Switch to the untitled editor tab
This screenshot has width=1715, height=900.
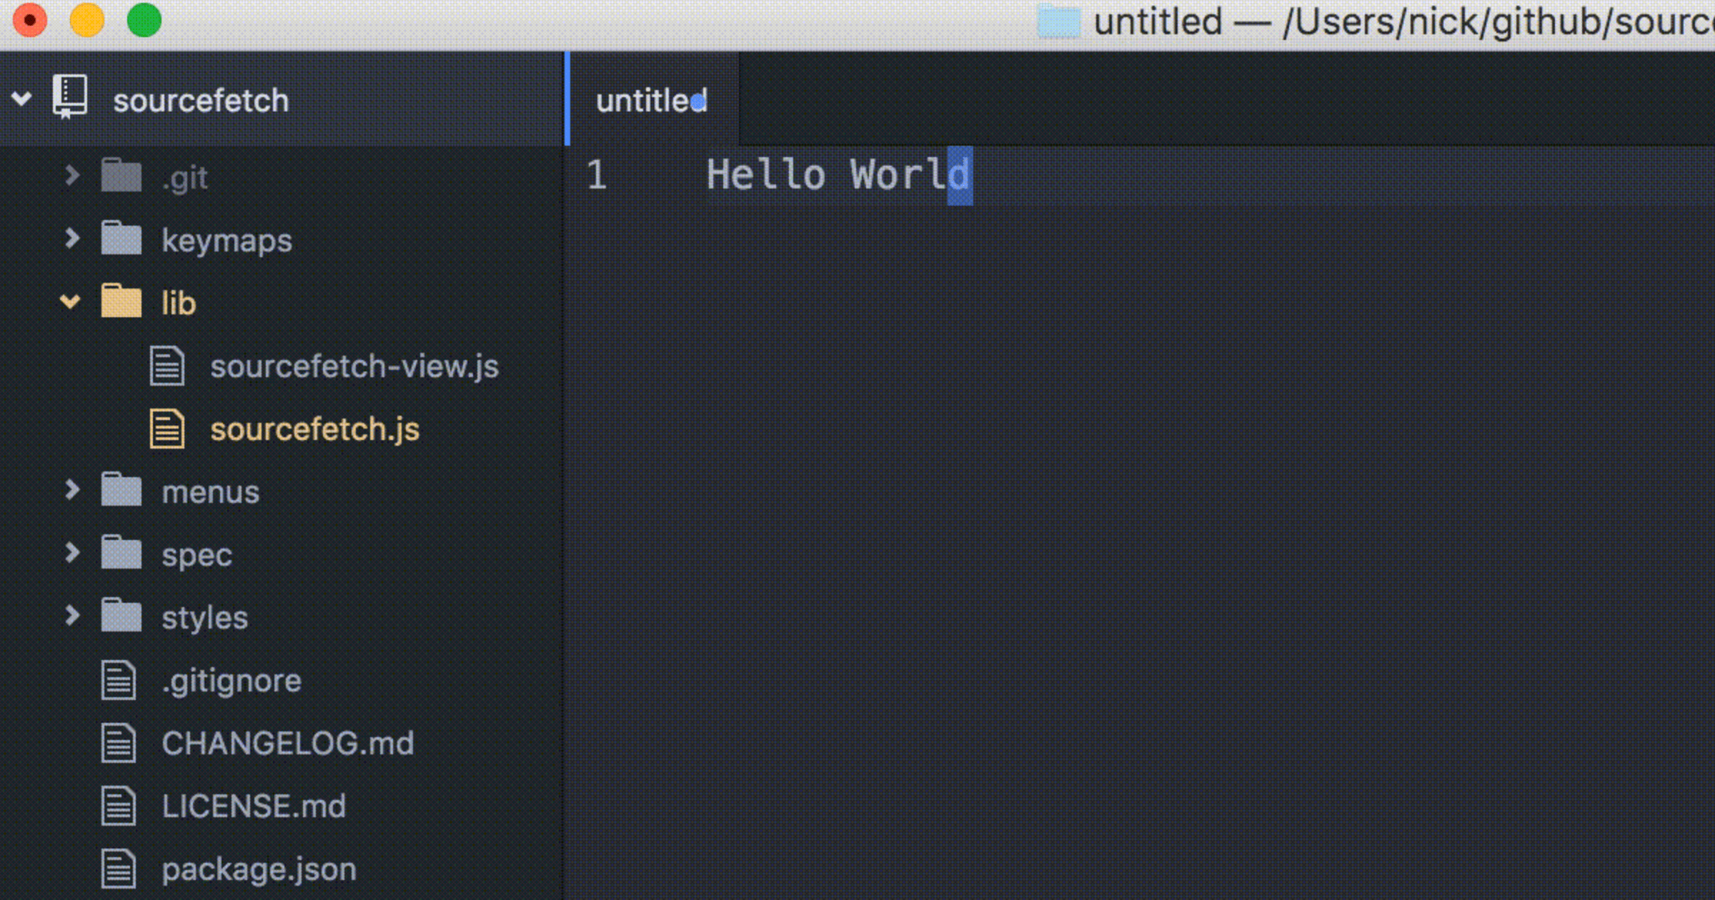point(647,100)
